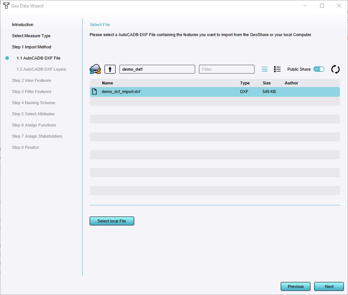The width and height of the screenshot is (348, 295).
Task: Refresh the file list
Action: [335, 69]
